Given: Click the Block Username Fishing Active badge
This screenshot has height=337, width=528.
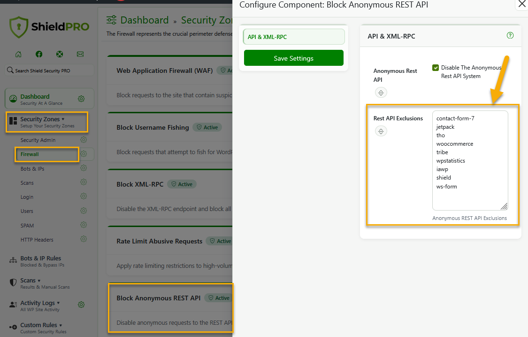Looking at the screenshot, I should (x=207, y=127).
